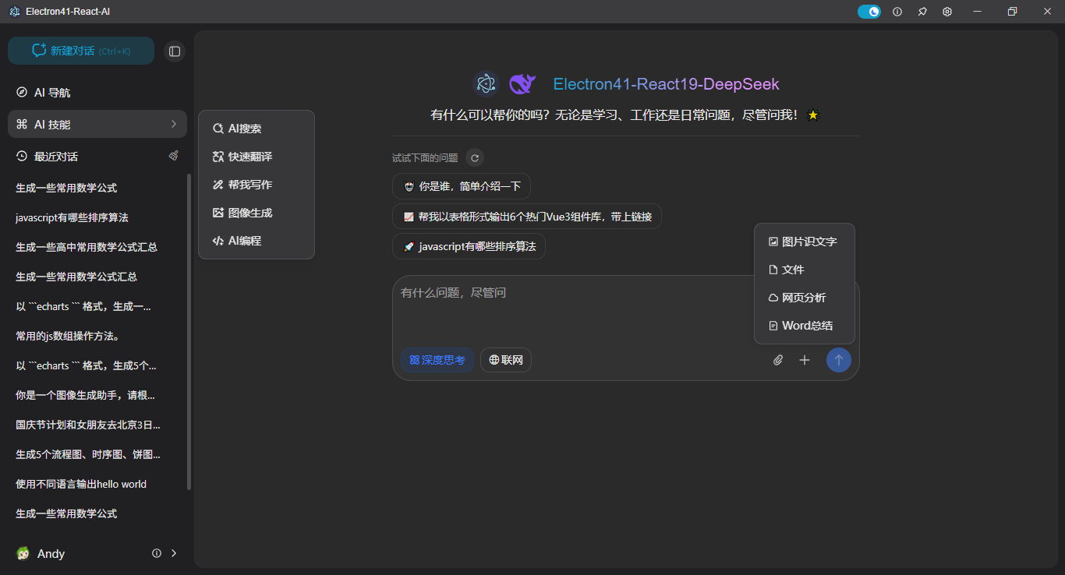This screenshot has width=1065, height=575.
Task: Open AI 导航 in the sidebar
Action: pos(97,92)
